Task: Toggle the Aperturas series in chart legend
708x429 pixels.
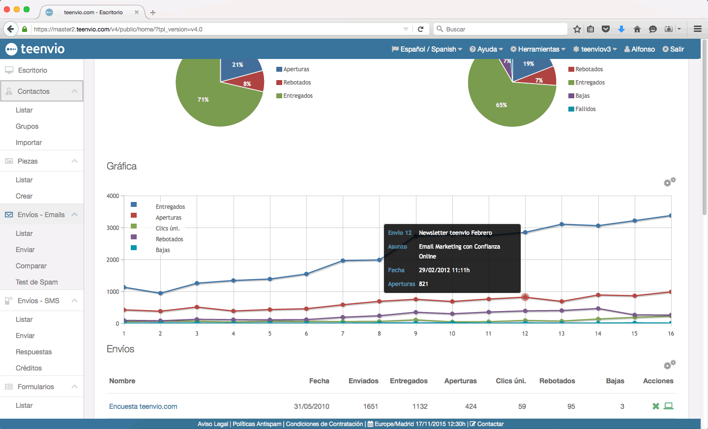Action: click(168, 218)
